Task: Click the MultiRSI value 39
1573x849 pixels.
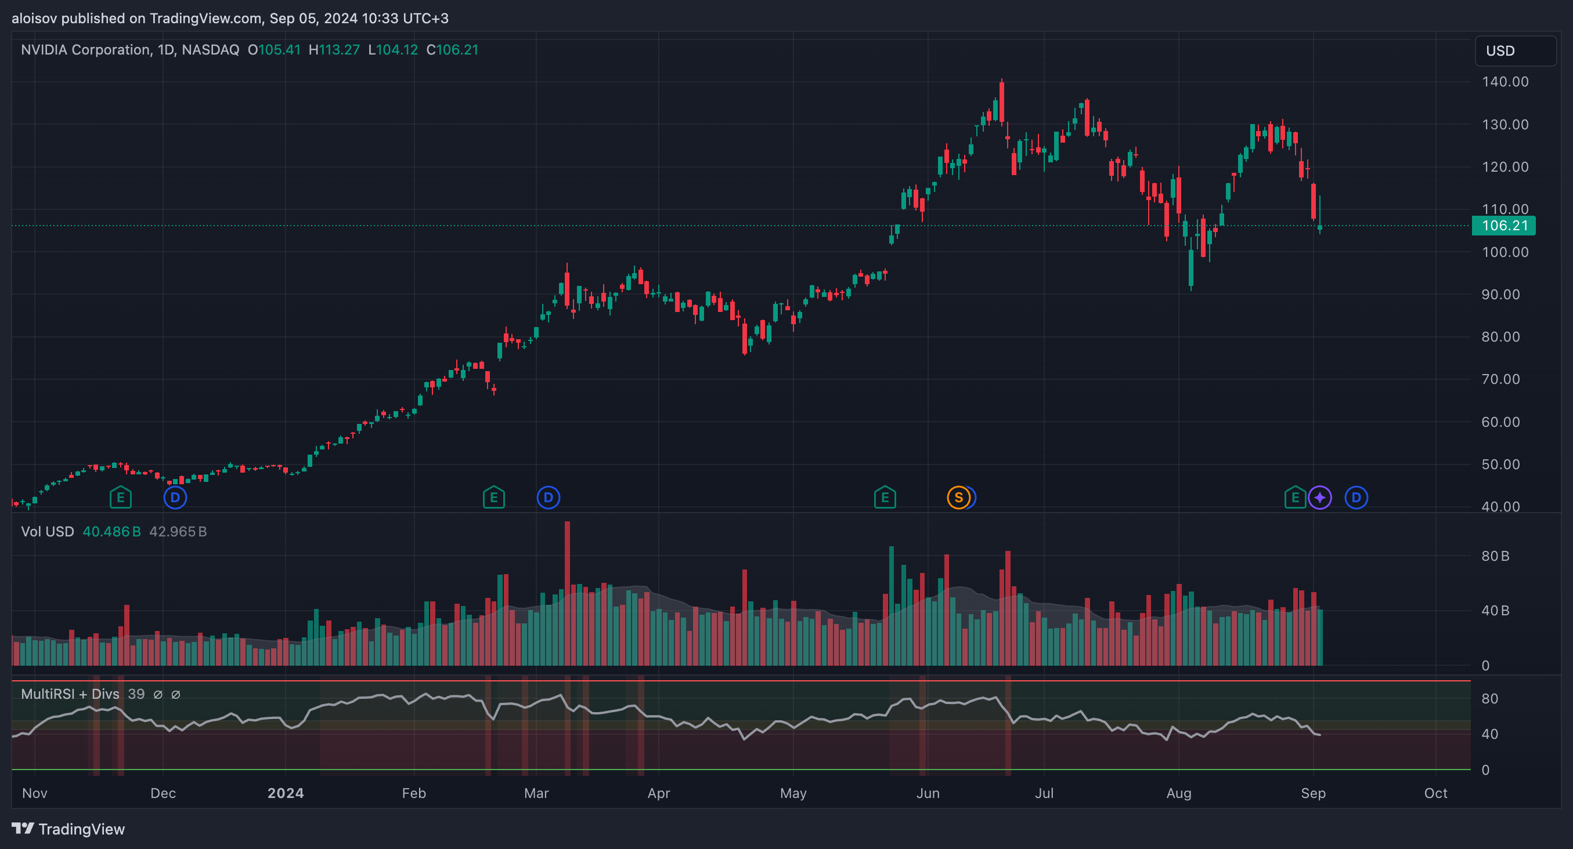Action: tap(136, 694)
